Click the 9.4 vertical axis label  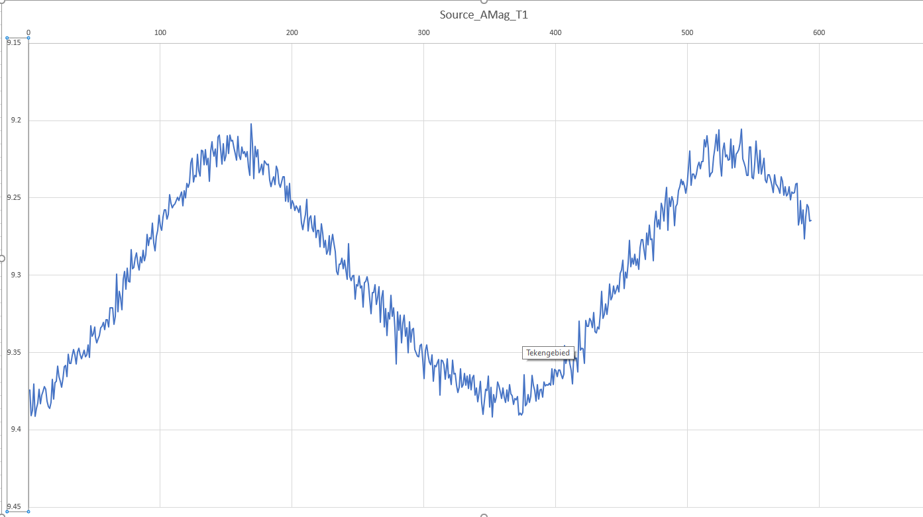click(x=15, y=430)
